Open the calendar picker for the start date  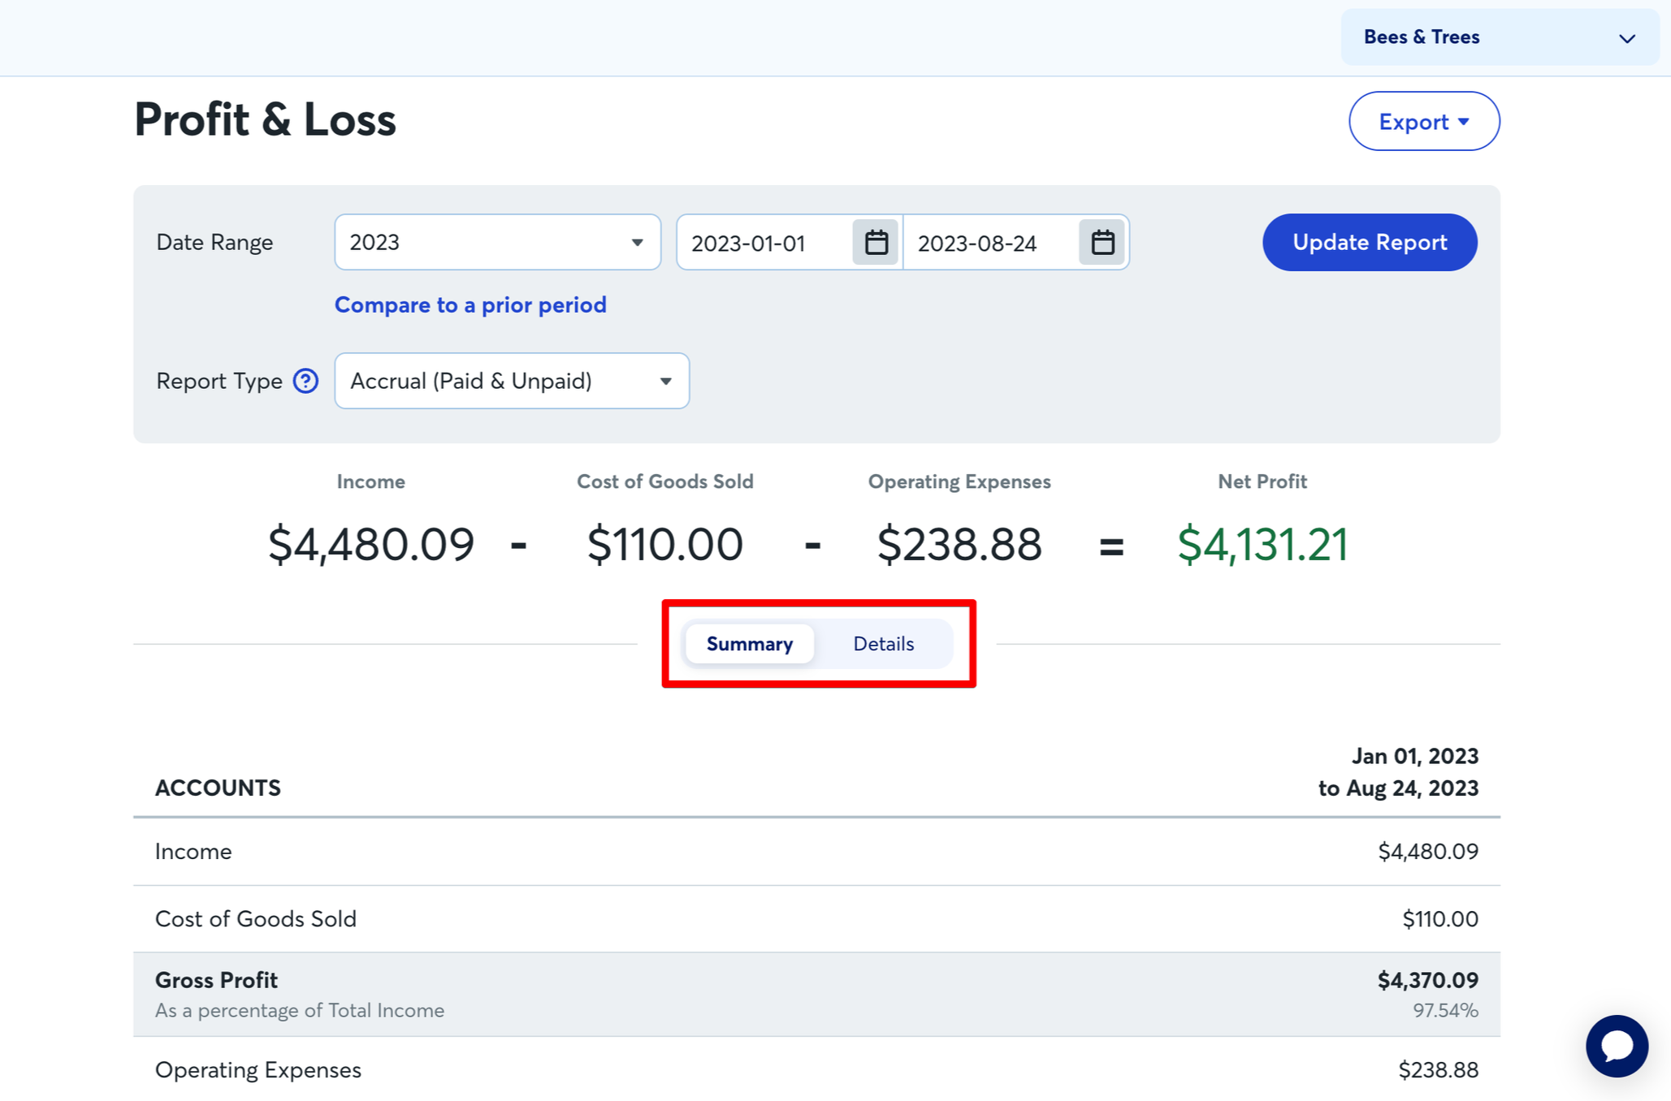pyautogui.click(x=875, y=241)
